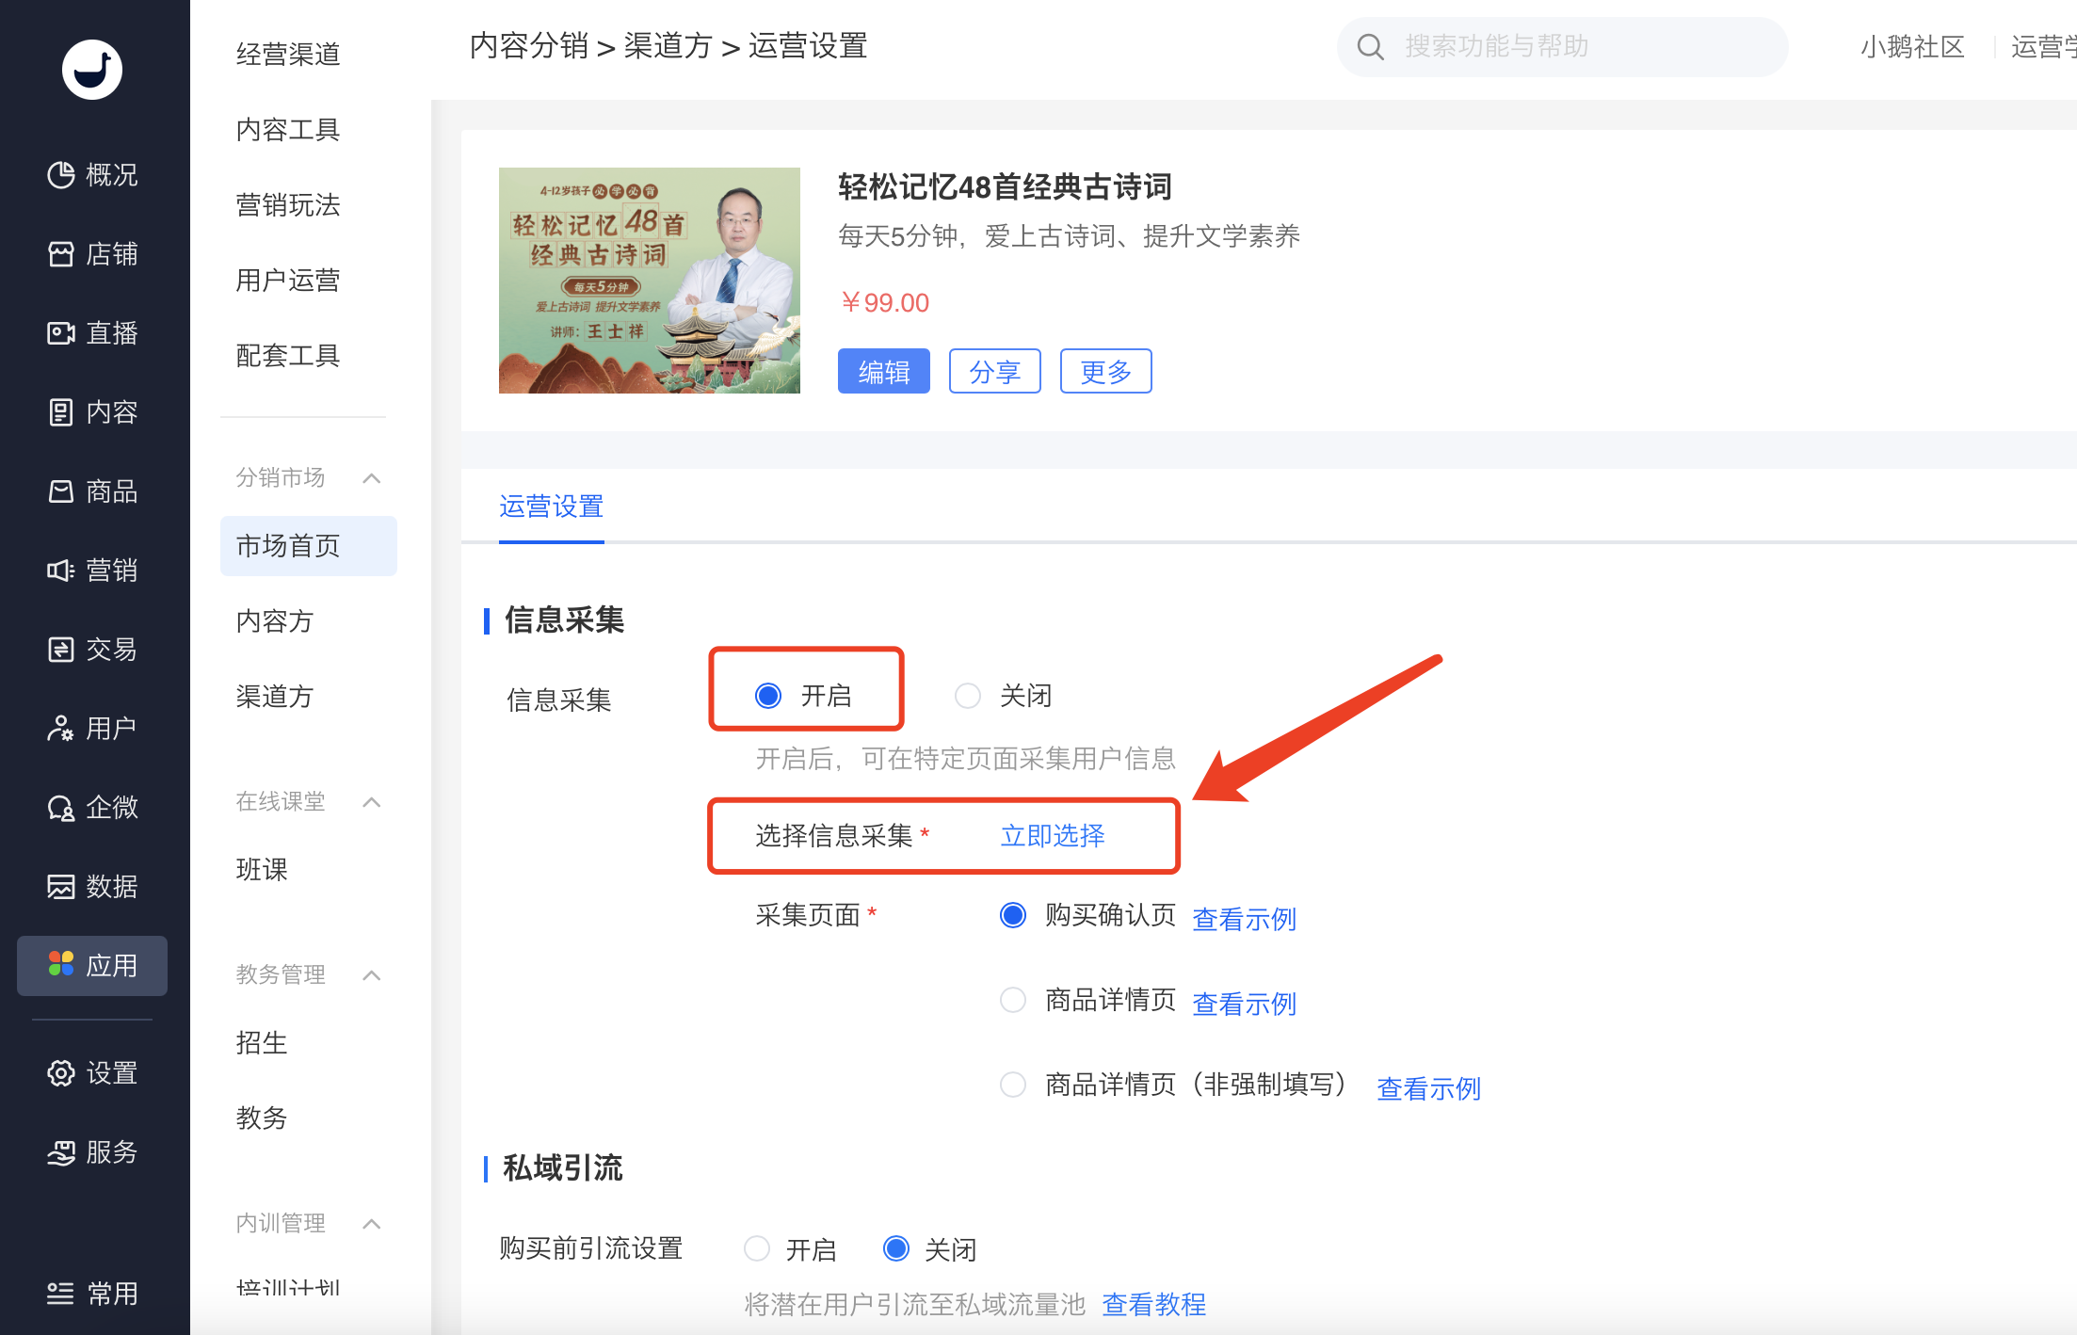
Task: Open 内容 content in the dark sidebar
Action: coord(92,412)
